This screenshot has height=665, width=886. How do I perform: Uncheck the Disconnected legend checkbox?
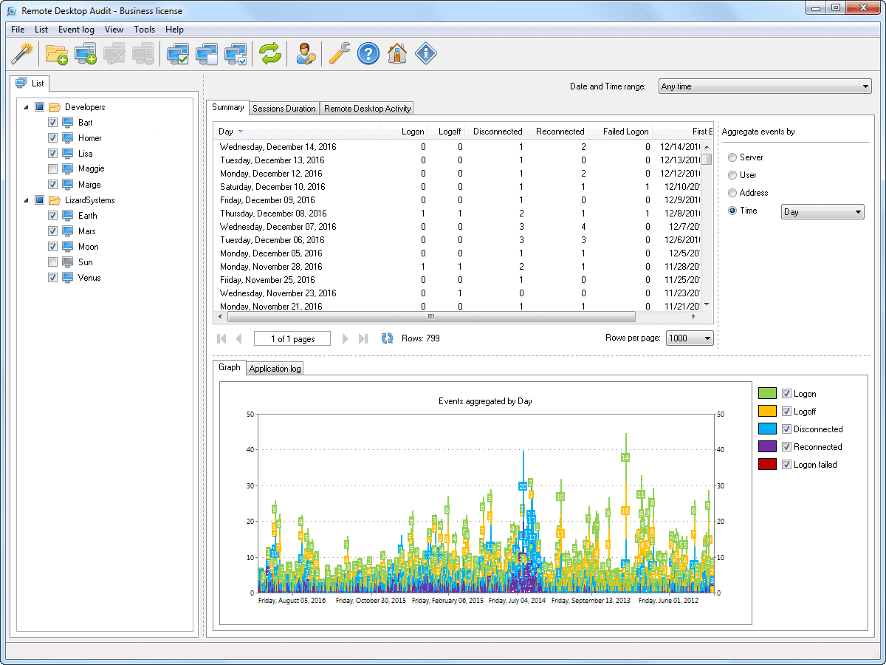point(786,429)
